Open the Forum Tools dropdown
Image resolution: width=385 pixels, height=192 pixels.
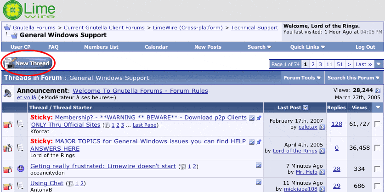302,78
